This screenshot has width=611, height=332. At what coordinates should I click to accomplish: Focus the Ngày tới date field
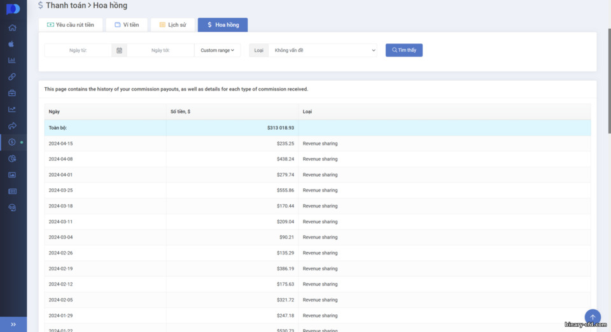[160, 50]
